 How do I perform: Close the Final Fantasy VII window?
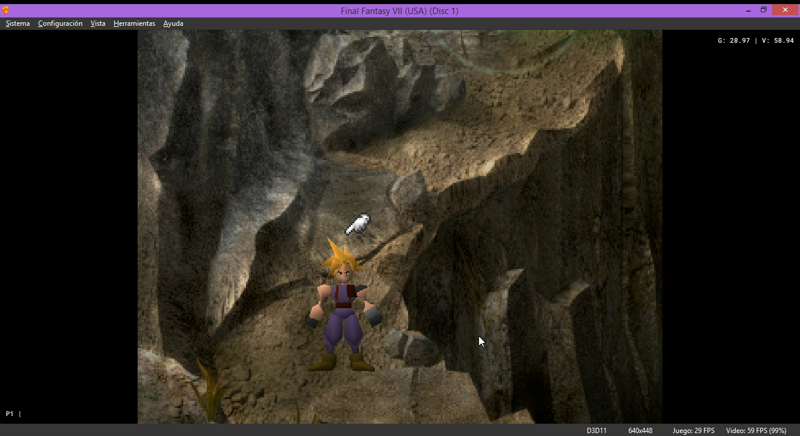pyautogui.click(x=785, y=10)
